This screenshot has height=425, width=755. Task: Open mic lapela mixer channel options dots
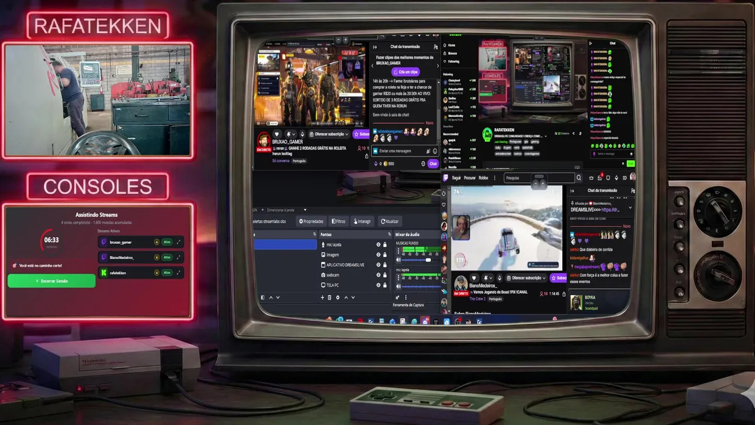(398, 277)
